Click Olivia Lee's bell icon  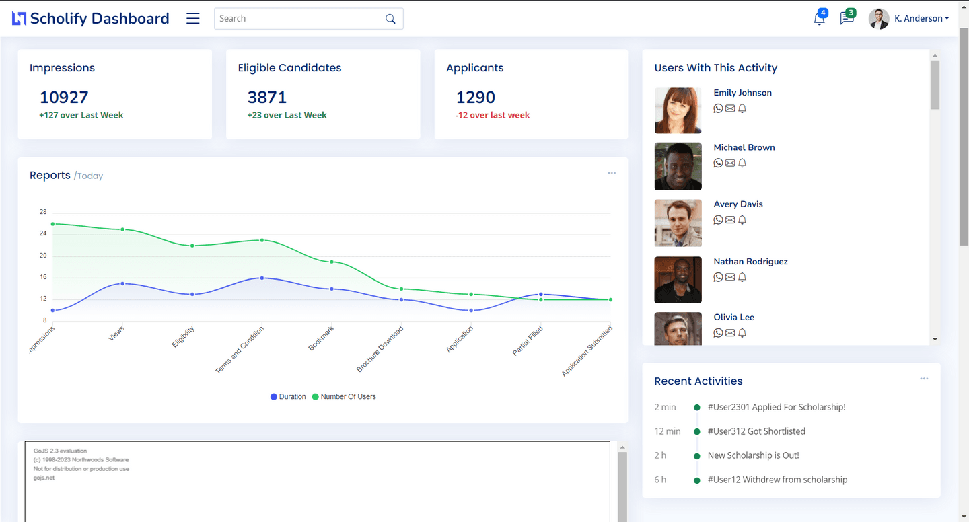tap(742, 333)
